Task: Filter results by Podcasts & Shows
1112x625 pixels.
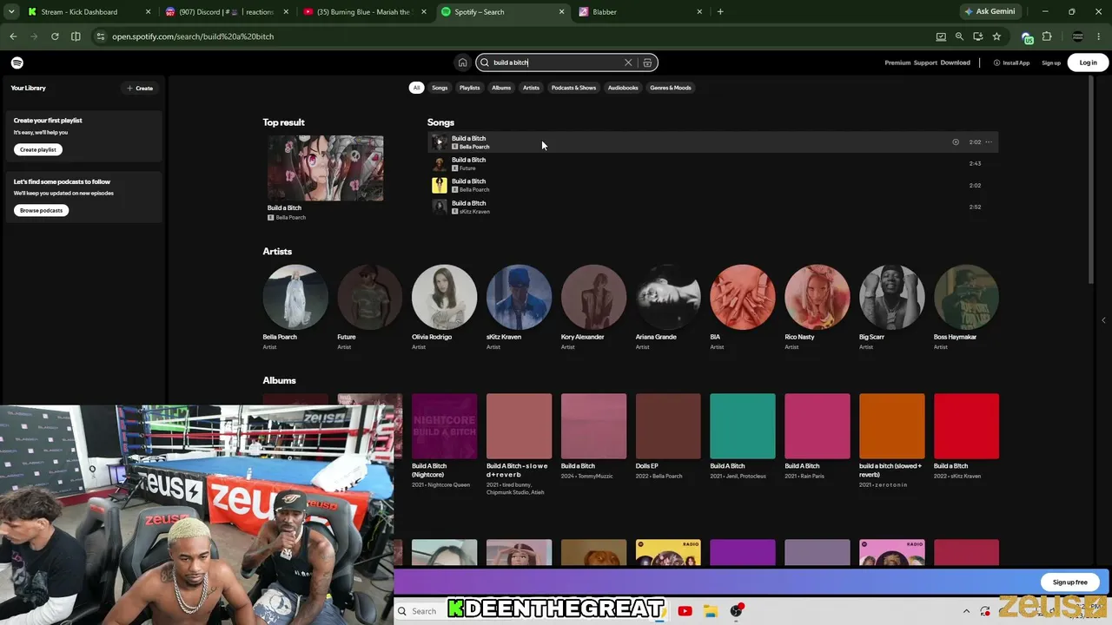Action: tap(573, 88)
